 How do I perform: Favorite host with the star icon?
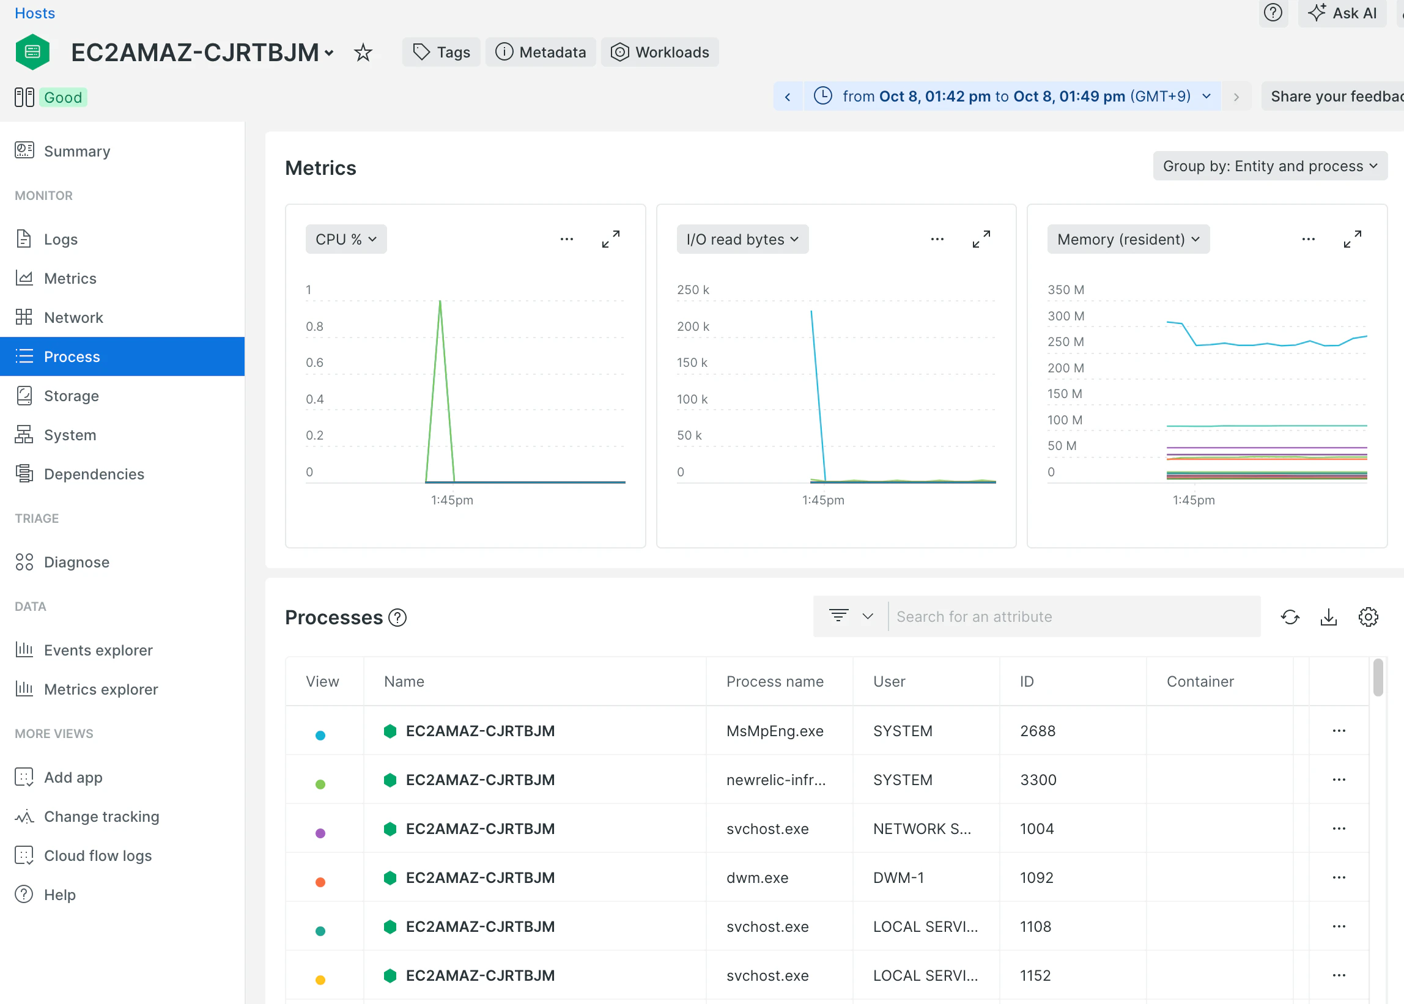[x=363, y=53]
